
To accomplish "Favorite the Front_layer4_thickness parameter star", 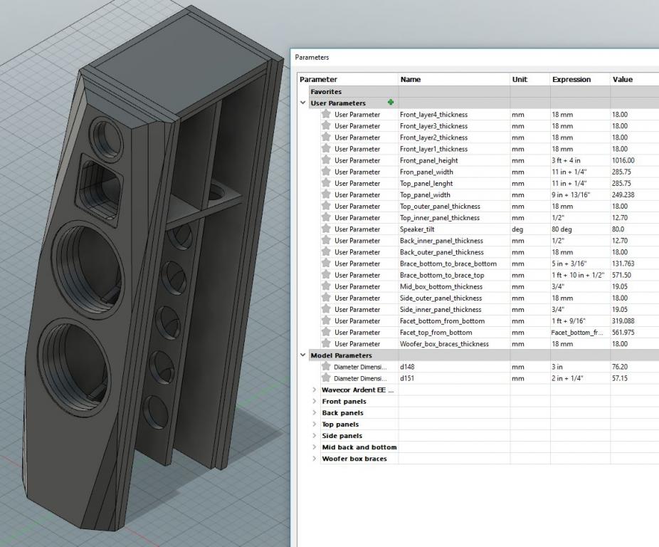I will coord(326,114).
